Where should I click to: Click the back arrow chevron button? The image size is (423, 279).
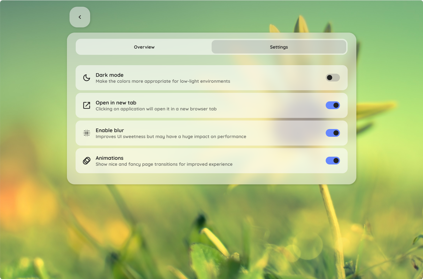(x=80, y=17)
